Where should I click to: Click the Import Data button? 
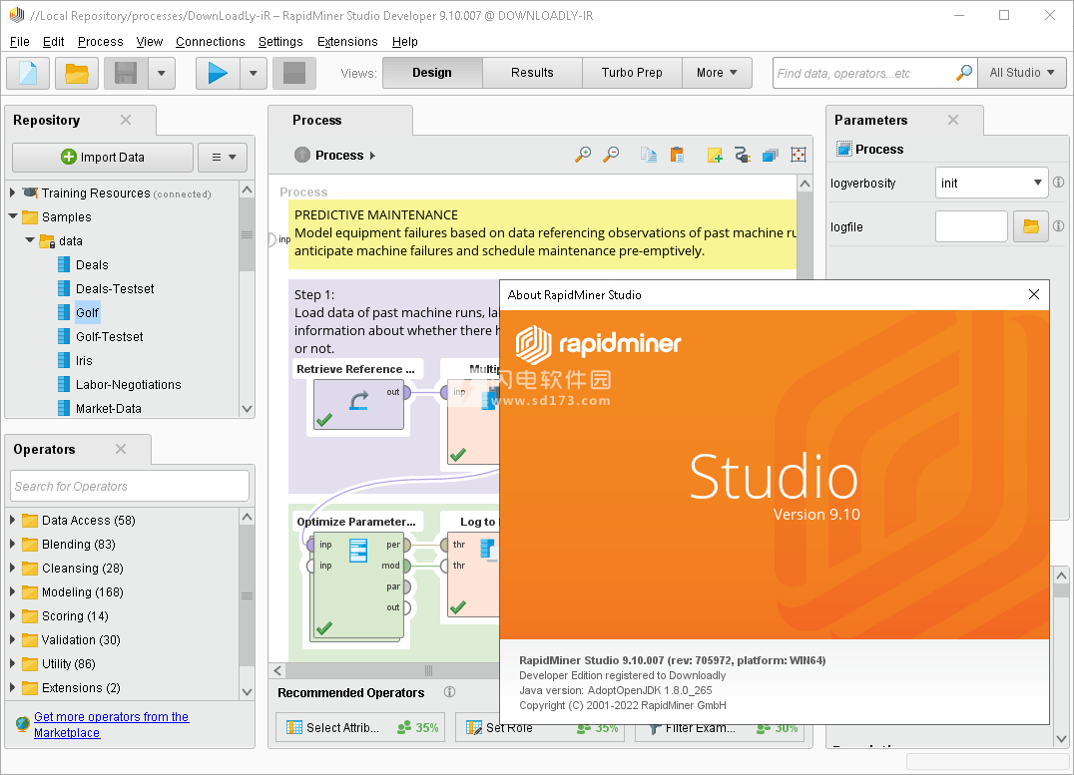point(103,157)
